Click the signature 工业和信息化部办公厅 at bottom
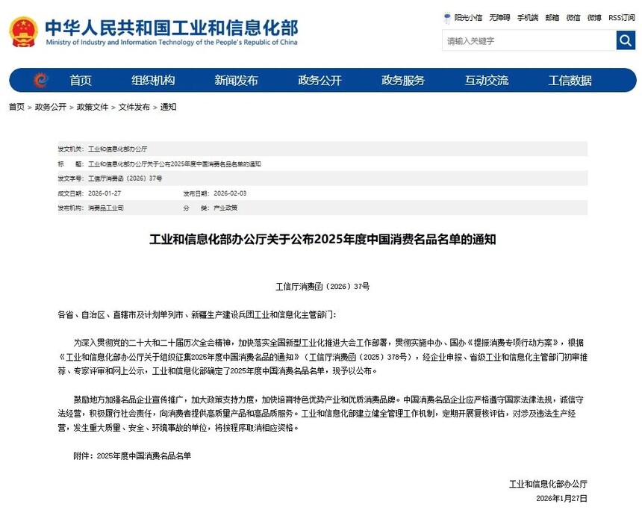Screen dimensions: 642x510 [x=548, y=484]
